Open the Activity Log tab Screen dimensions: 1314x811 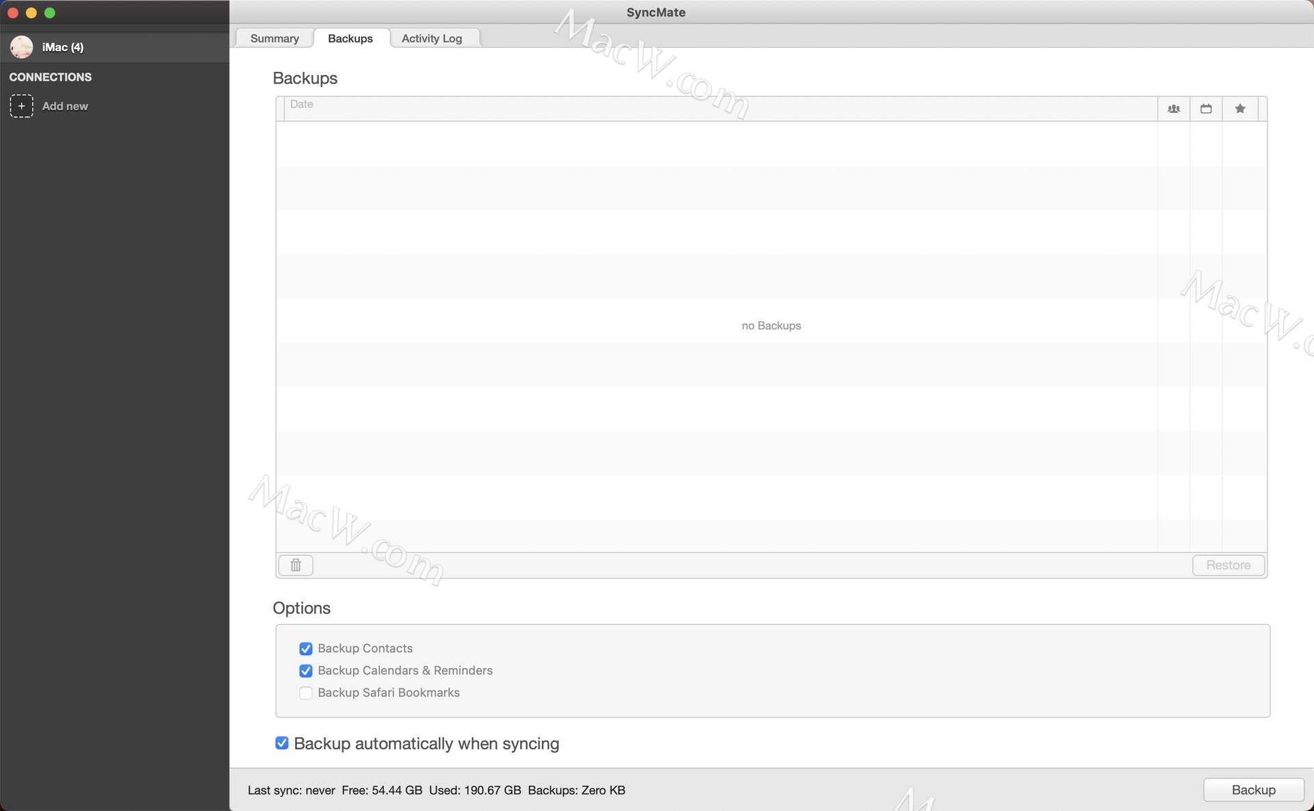pyautogui.click(x=432, y=38)
